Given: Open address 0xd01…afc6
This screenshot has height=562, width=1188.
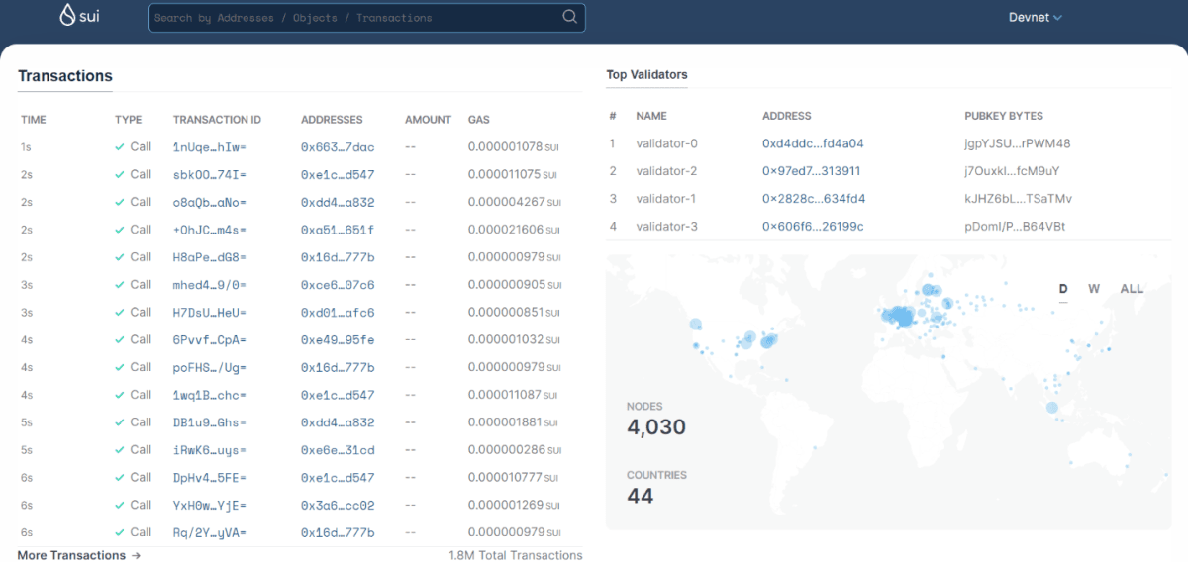Looking at the screenshot, I should click(338, 313).
